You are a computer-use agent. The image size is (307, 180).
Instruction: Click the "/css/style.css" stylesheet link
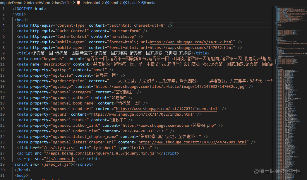60,148
